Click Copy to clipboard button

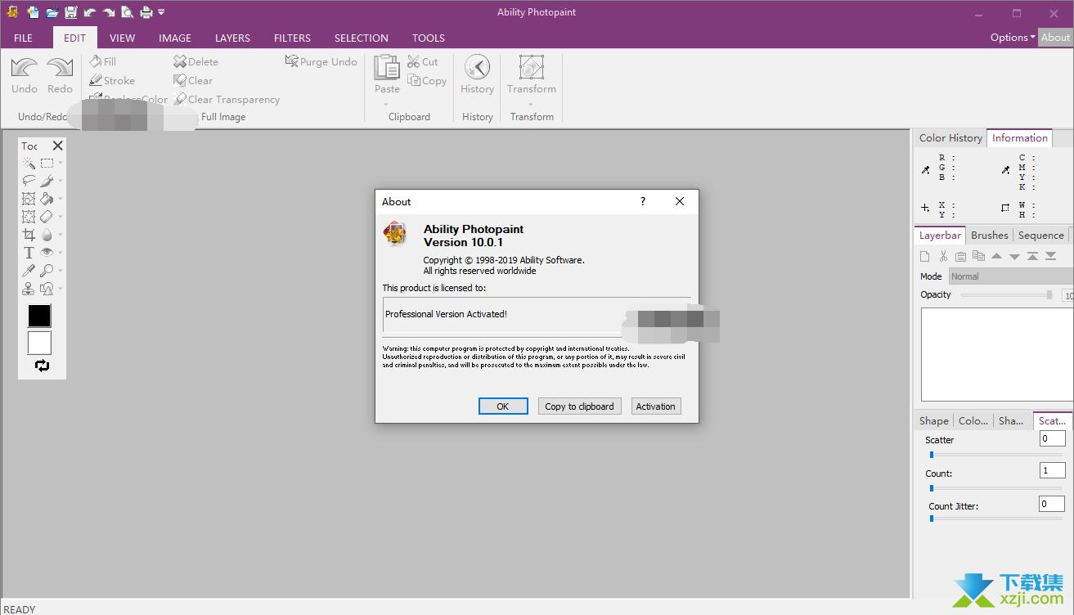tap(579, 406)
